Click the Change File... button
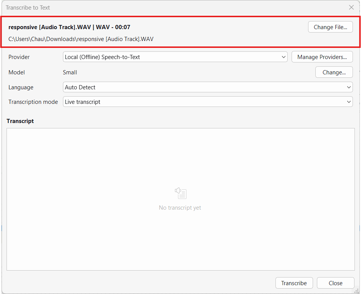The width and height of the screenshot is (361, 294). point(330,27)
